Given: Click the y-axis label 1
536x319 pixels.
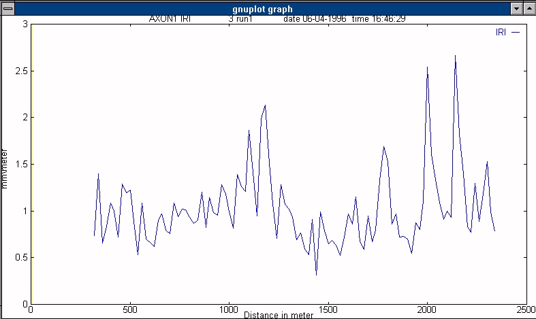Looking at the screenshot, I should (x=25, y=211).
